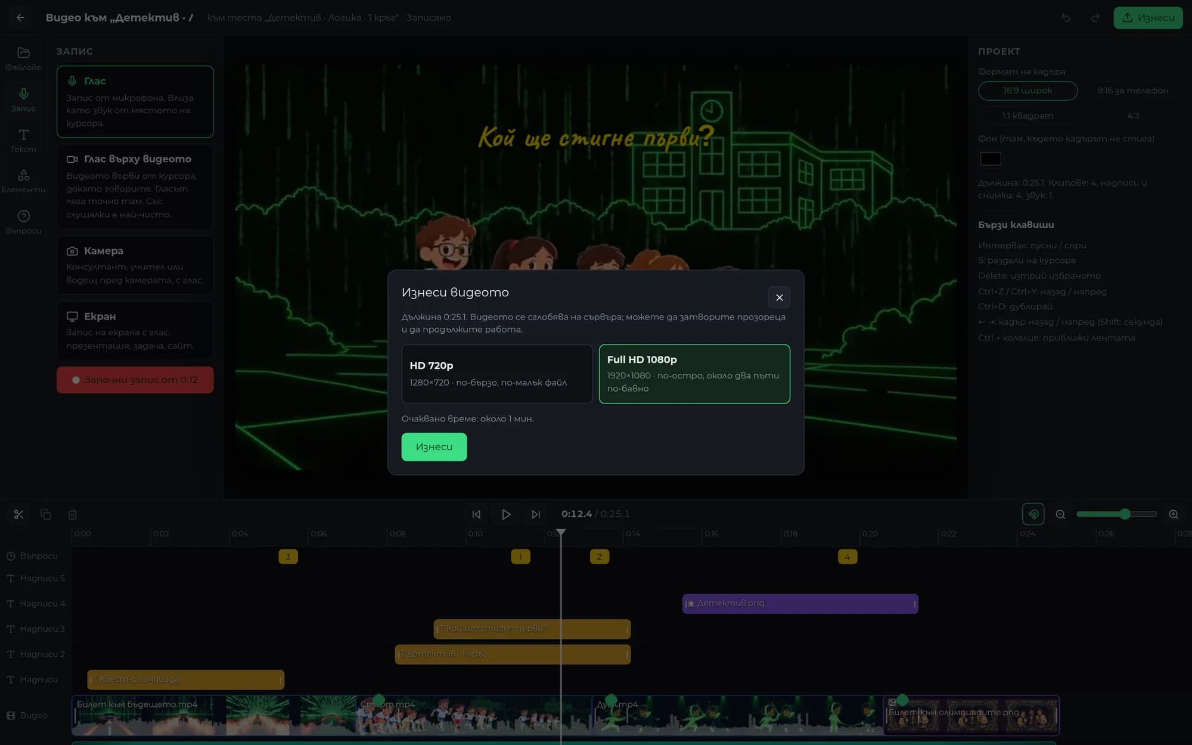Click the undo arrow icon
1192x745 pixels.
click(x=1066, y=18)
